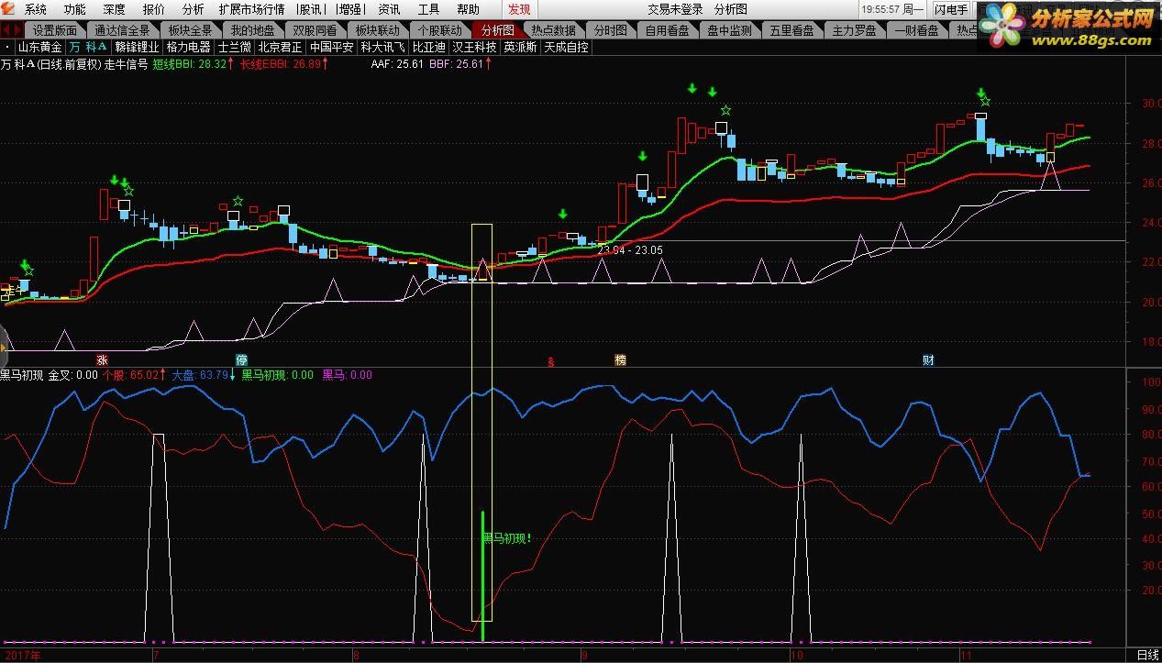
Task: Select stock tab 英派斯
Action: click(x=520, y=47)
